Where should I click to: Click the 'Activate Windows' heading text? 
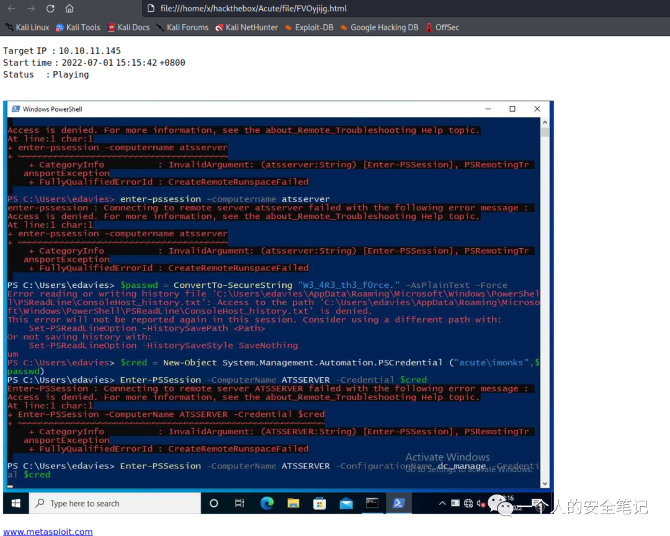[447, 457]
